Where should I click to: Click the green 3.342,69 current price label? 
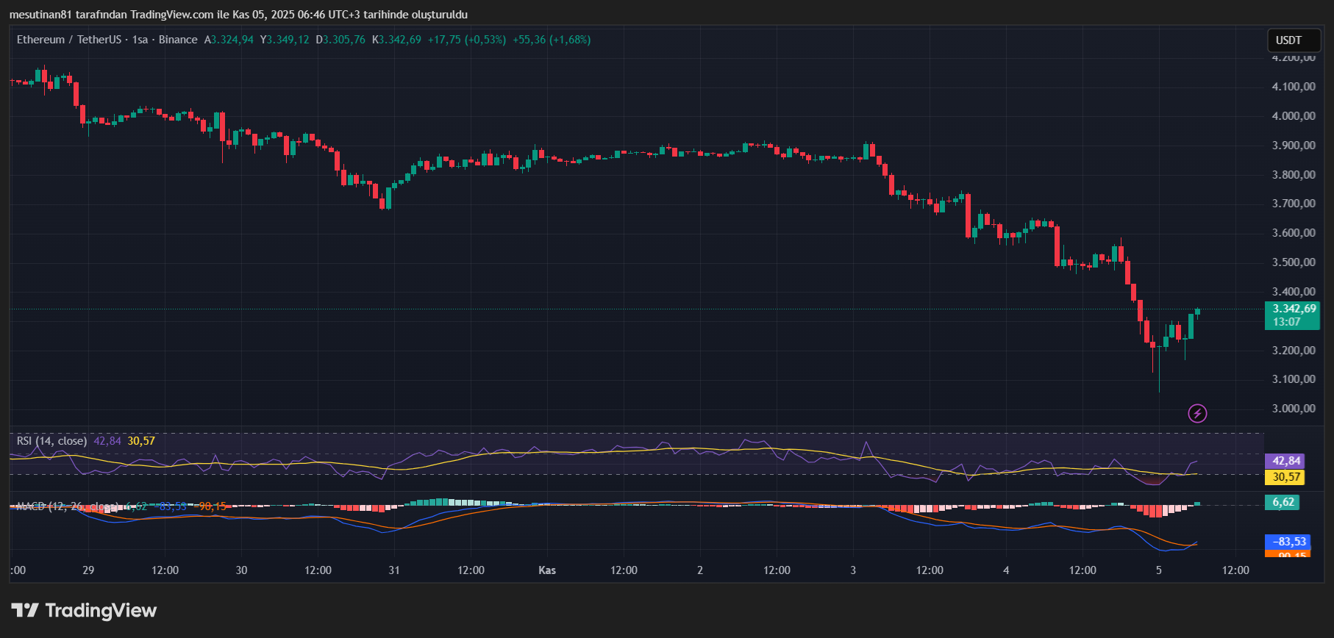[x=1292, y=315]
